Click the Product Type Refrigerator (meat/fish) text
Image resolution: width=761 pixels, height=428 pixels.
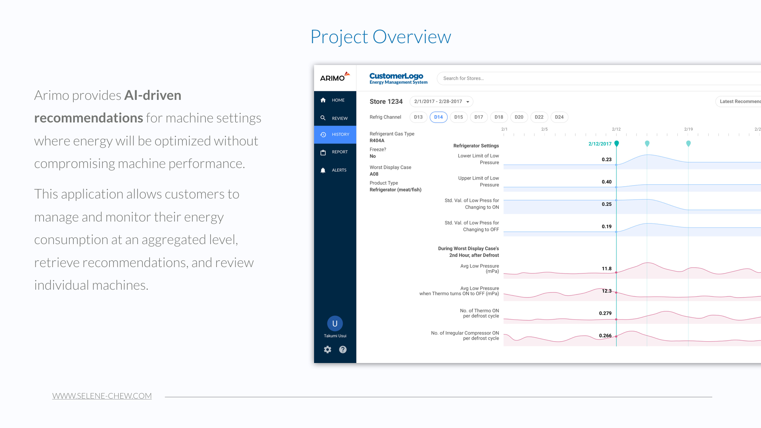pos(395,186)
